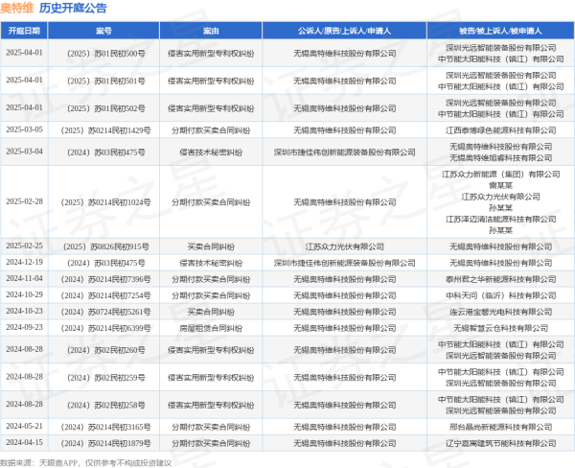Click defendant 中科天问(临沂)科技有限公司

click(500, 295)
